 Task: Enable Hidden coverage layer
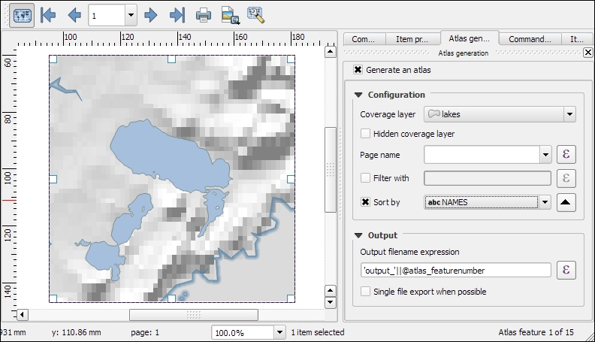tap(365, 134)
